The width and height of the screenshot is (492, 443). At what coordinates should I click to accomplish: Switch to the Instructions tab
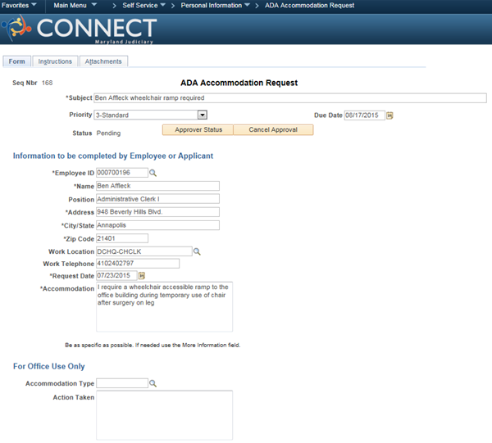click(55, 61)
